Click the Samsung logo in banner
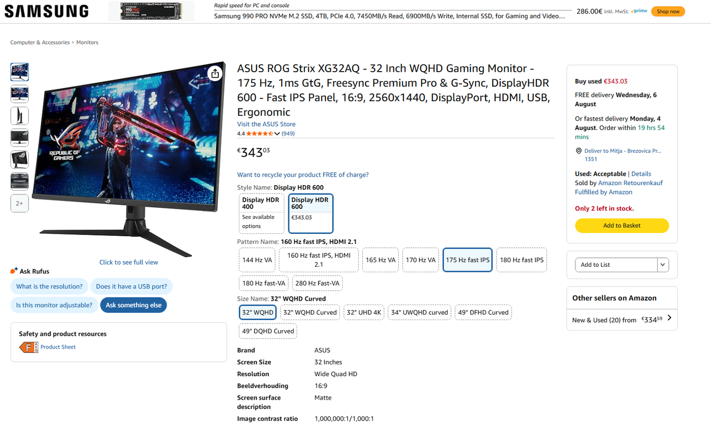The image size is (711, 424). [47, 11]
